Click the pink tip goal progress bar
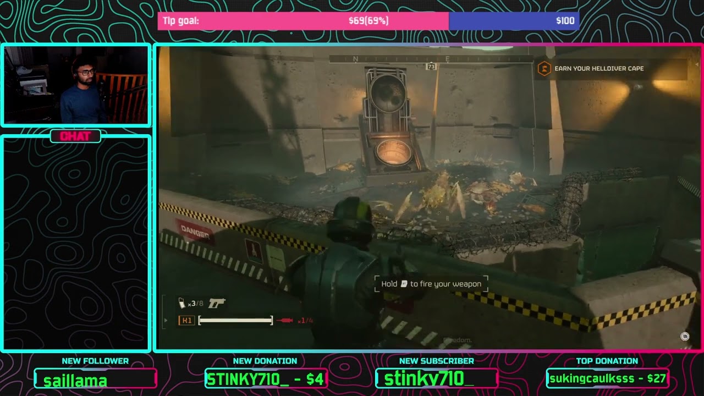Viewport: 704px width, 396px height. [x=304, y=21]
